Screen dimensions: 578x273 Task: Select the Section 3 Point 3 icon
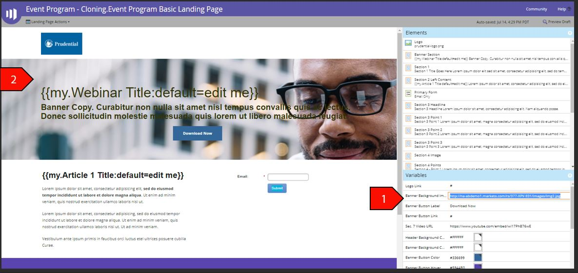408,143
